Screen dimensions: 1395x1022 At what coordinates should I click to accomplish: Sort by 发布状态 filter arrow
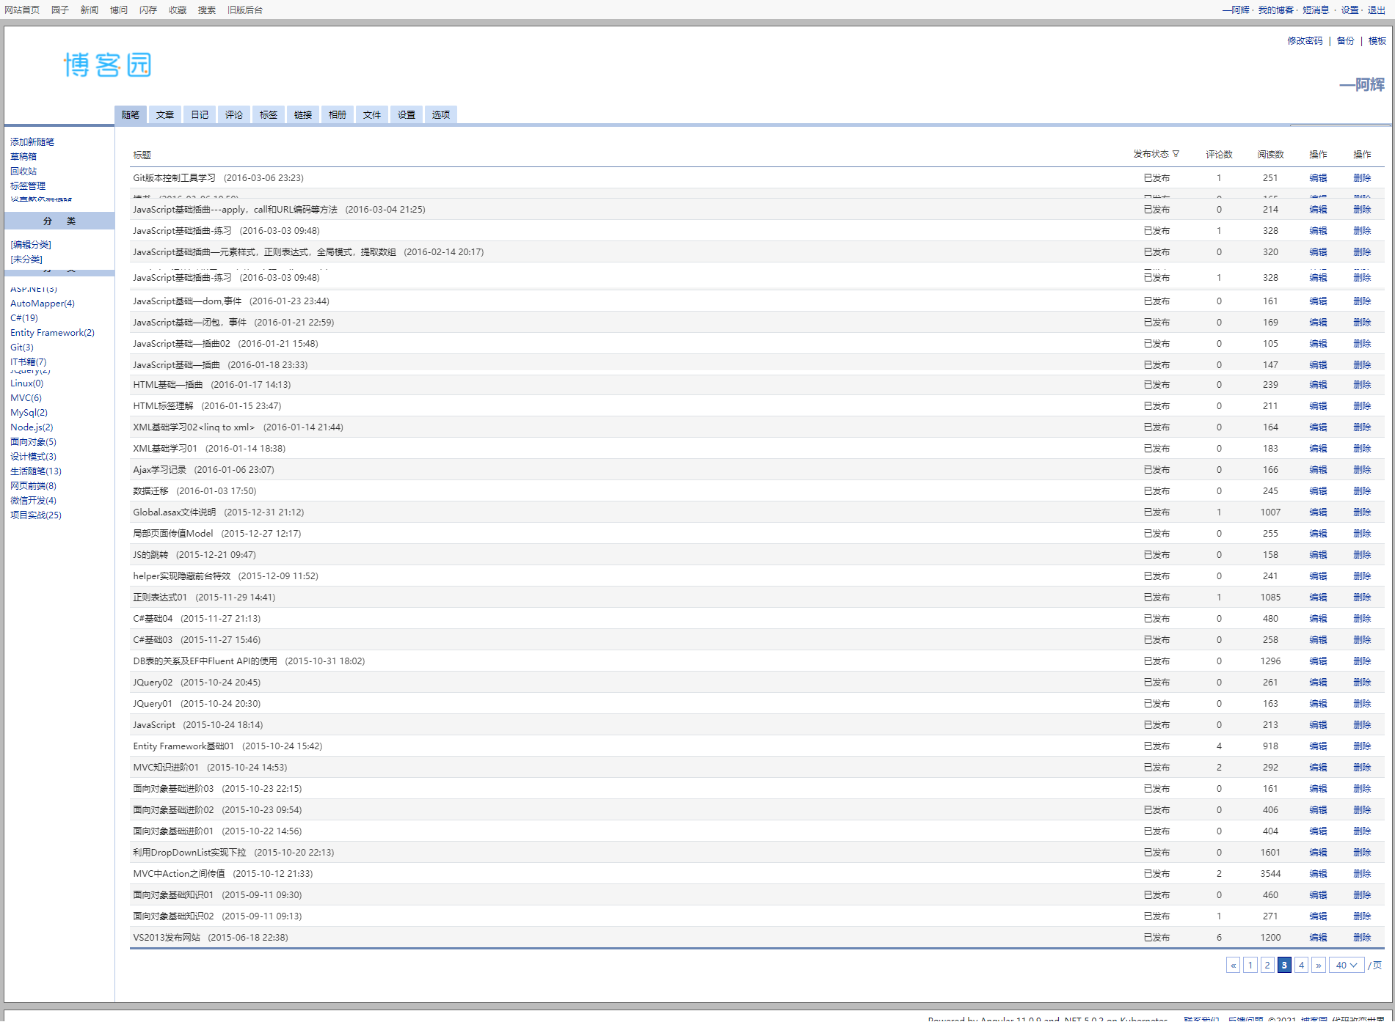1176,154
